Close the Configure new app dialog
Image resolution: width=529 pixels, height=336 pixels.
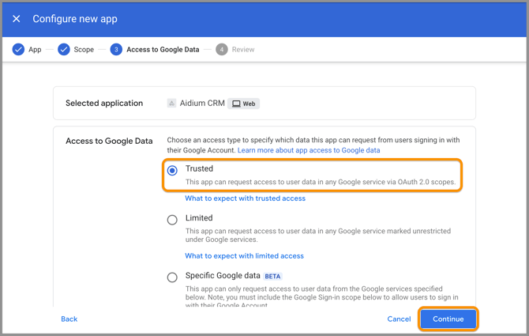(x=17, y=19)
